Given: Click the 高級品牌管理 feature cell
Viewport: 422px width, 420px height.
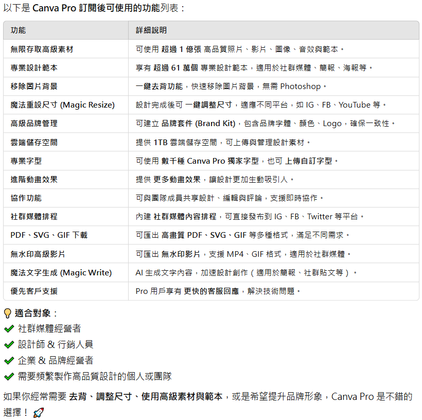Looking at the screenshot, I should point(34,124).
